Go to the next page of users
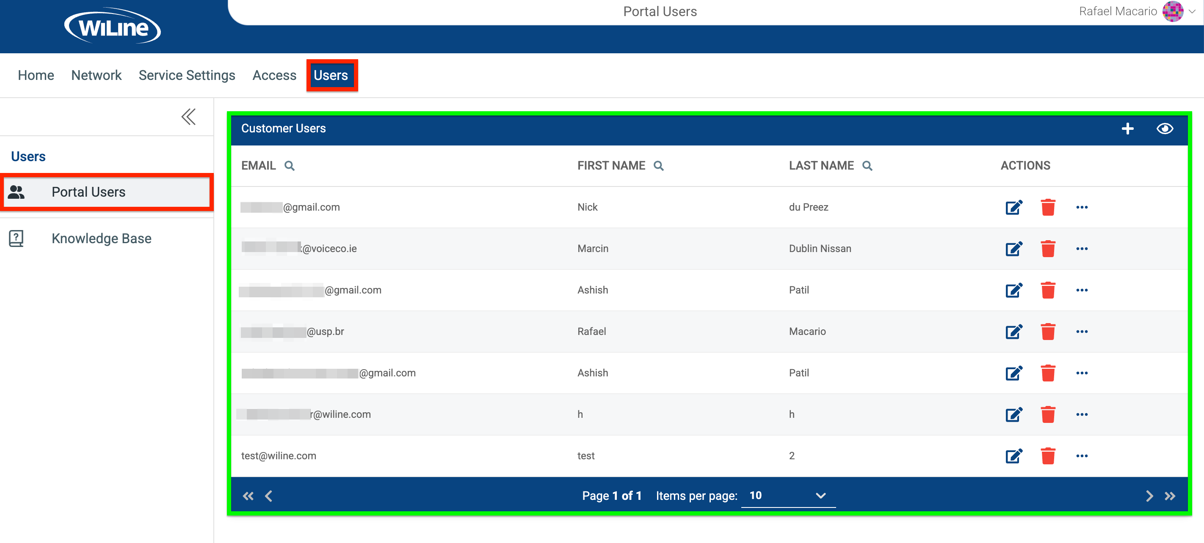The image size is (1204, 543). (x=1150, y=495)
